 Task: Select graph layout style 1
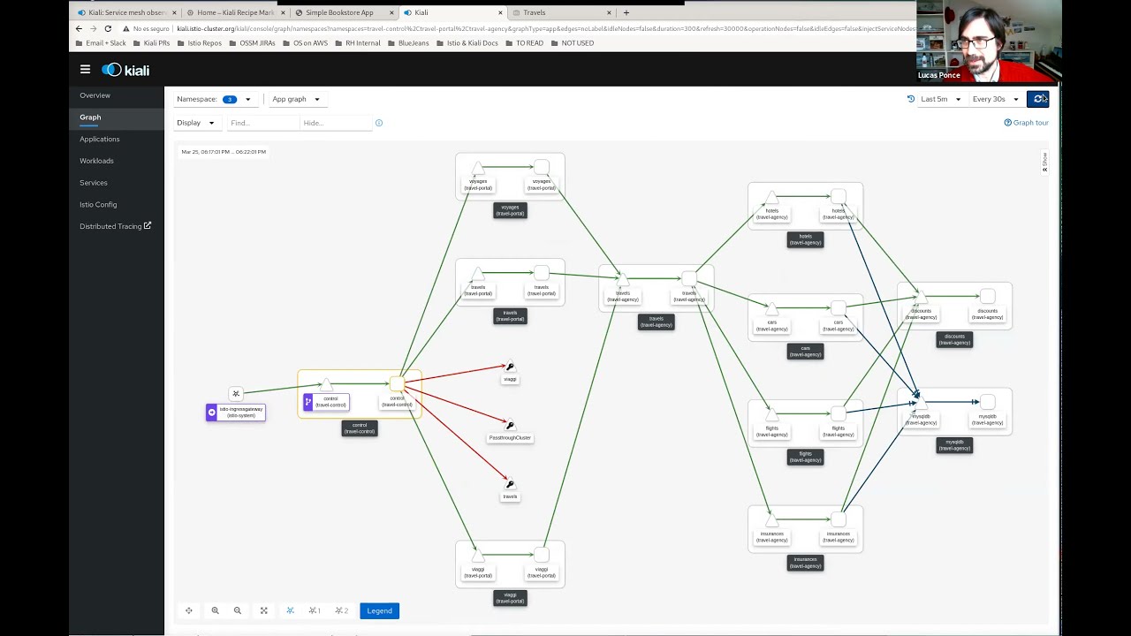(x=315, y=610)
